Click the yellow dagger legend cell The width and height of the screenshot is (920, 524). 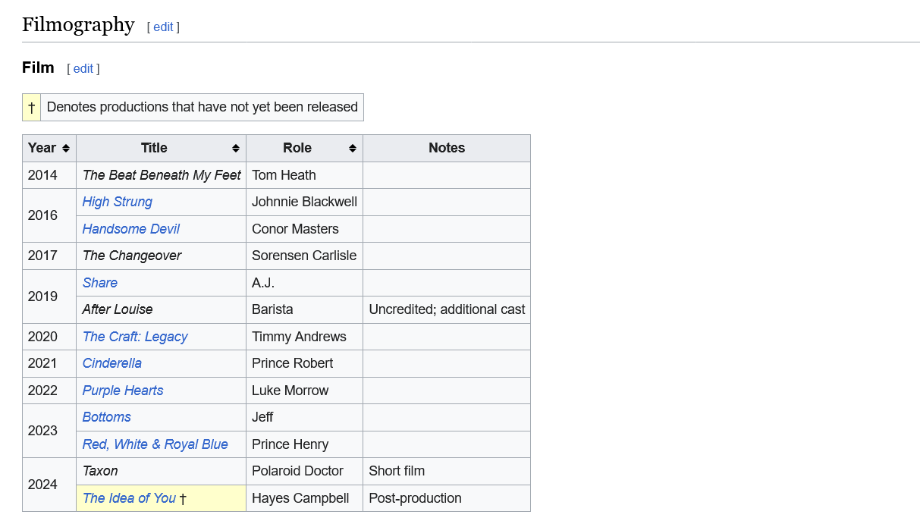[31, 108]
